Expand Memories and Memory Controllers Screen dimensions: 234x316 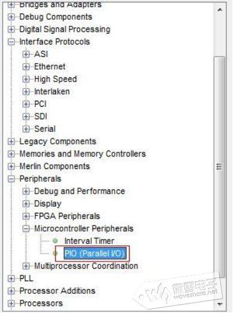(x=11, y=154)
